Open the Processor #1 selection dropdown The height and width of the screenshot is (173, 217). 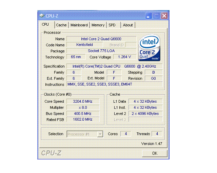(x=85, y=134)
